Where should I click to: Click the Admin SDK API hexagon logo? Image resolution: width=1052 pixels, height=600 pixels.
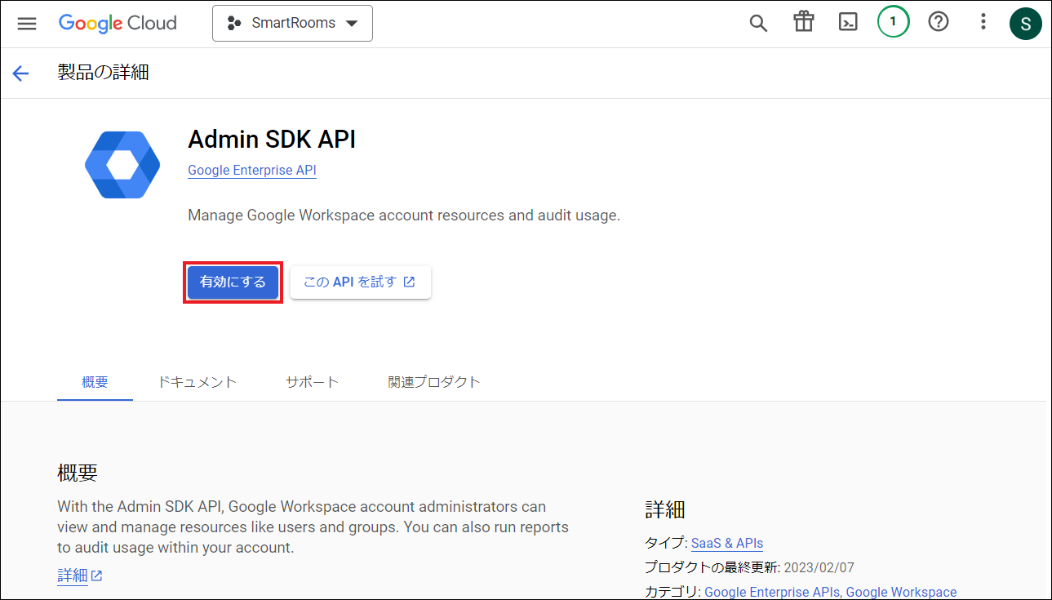coord(122,165)
